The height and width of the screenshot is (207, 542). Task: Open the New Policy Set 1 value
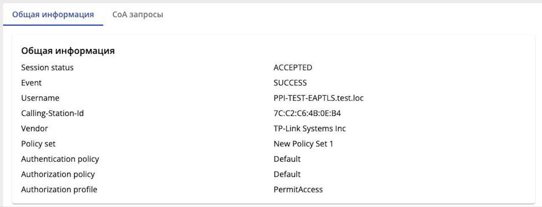coord(303,144)
